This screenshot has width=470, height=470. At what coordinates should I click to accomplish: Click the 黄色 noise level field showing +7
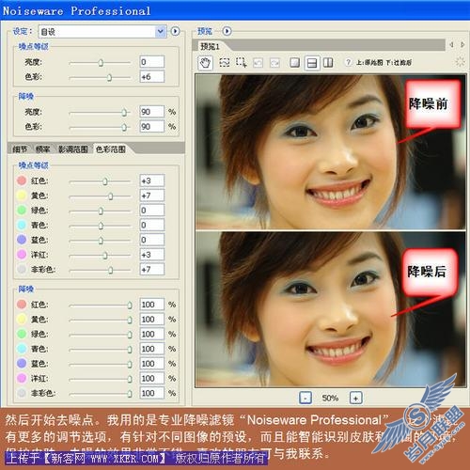click(151, 196)
